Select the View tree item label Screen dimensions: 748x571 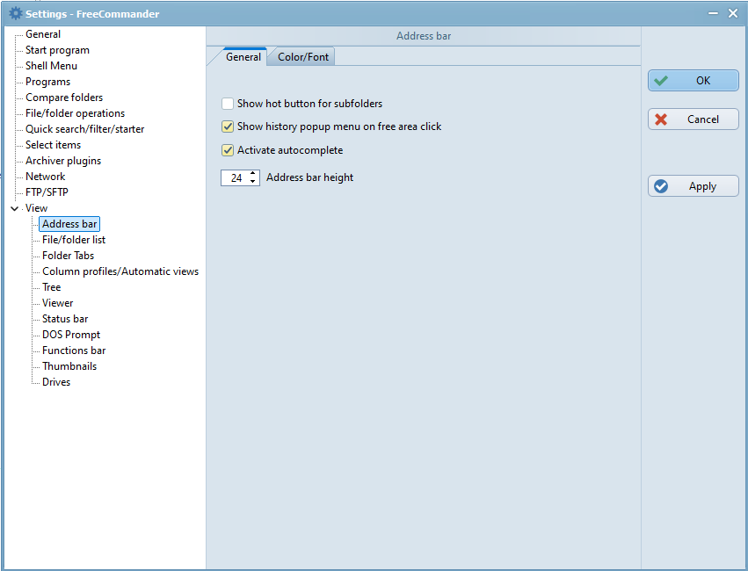[x=36, y=208]
